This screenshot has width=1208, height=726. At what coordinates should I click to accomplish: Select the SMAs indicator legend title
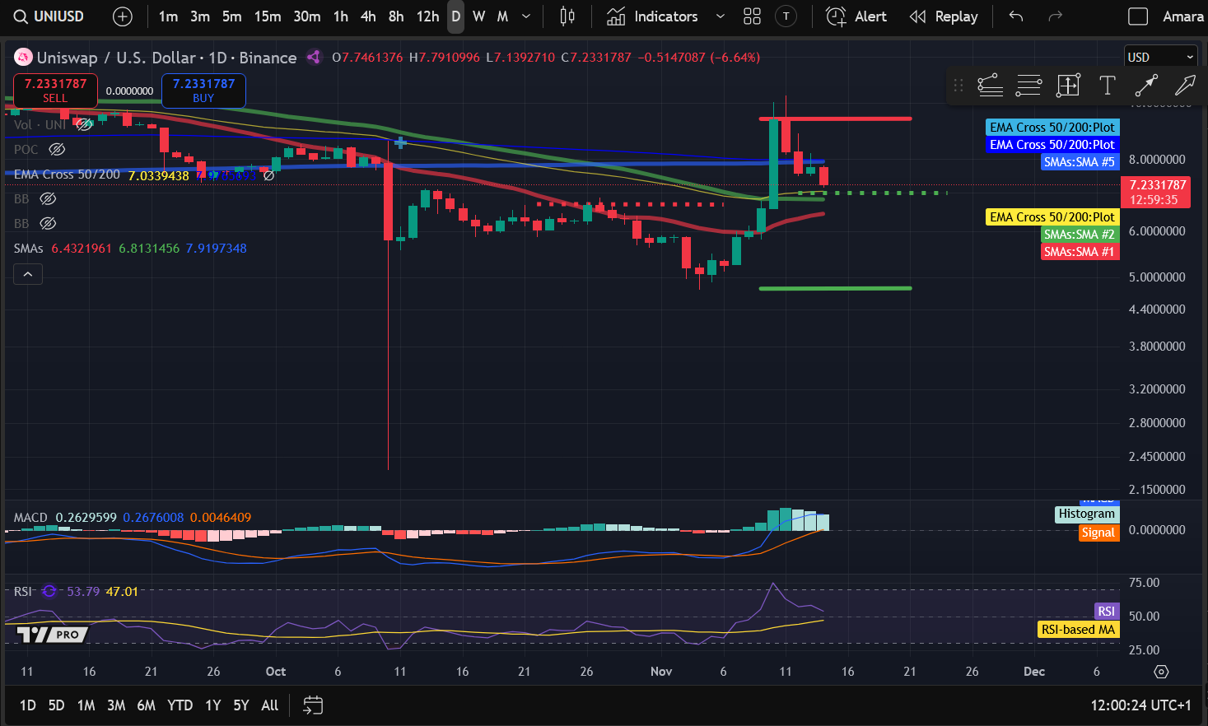(x=28, y=249)
